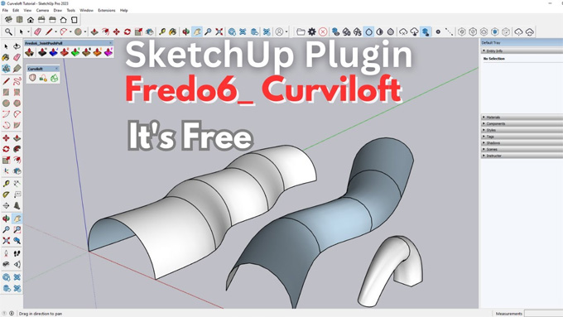Expand the Styles panel

click(522, 130)
